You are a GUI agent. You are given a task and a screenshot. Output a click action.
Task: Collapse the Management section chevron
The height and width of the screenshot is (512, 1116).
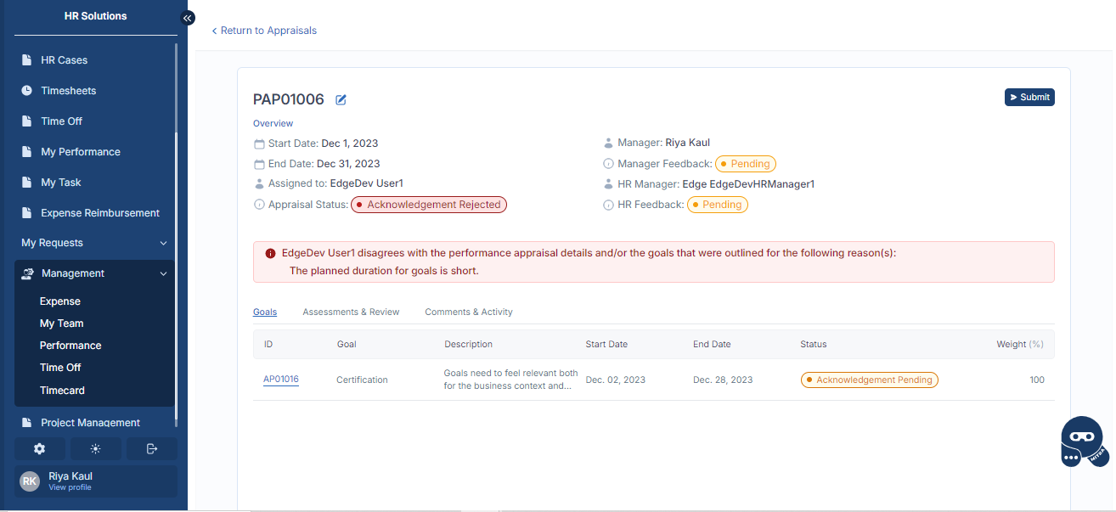[x=163, y=273]
